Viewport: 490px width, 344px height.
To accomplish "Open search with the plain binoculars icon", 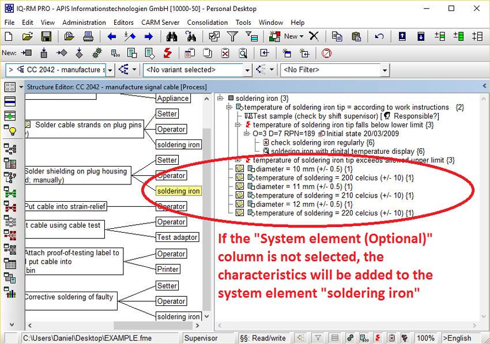I will [x=172, y=36].
